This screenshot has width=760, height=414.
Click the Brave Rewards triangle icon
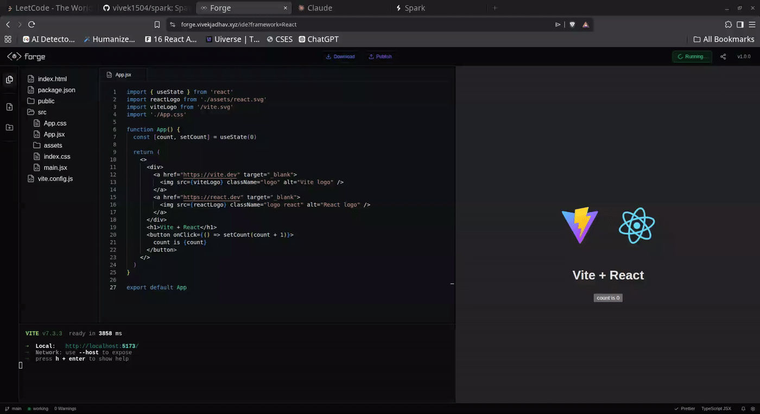click(586, 24)
